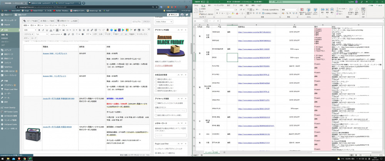Image resolution: width=385 pixels, height=161 pixels.
Task: Open the -apple-system font family dropdown
Action: tap(56, 34)
